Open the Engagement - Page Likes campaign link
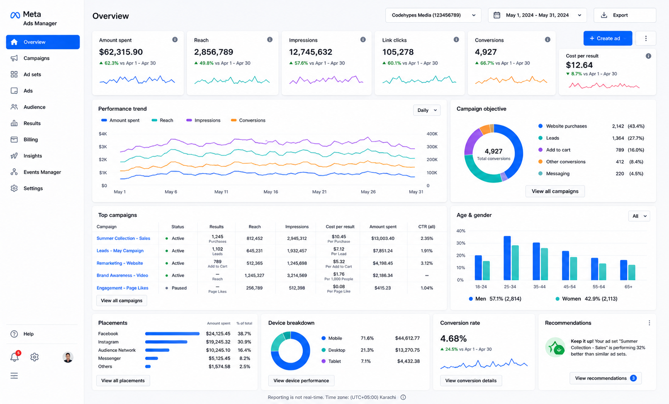 [122, 288]
